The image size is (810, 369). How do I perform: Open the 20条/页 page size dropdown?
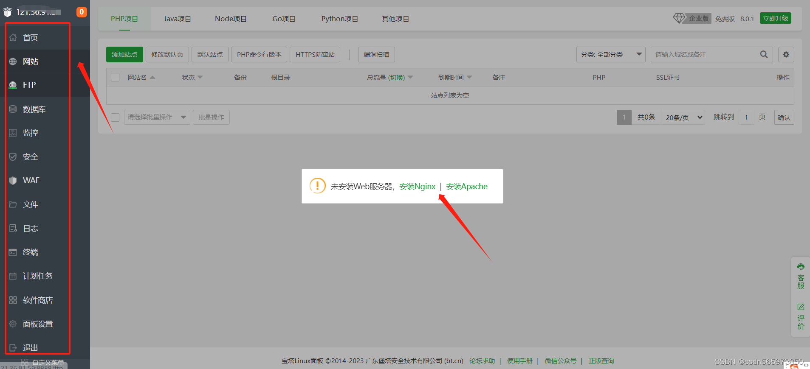pyautogui.click(x=683, y=117)
